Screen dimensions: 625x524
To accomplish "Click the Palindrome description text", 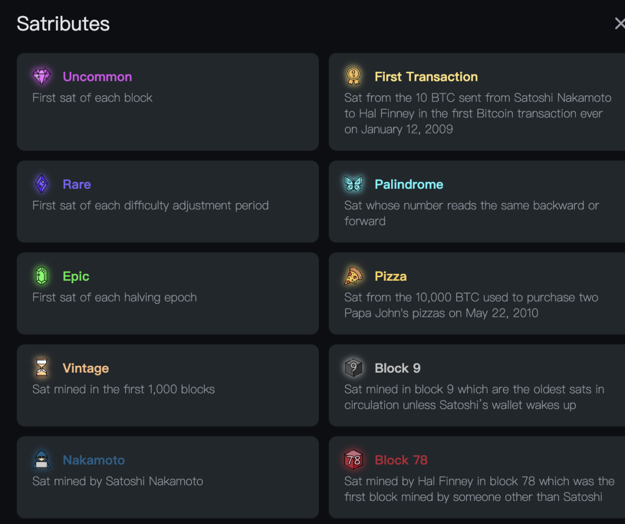I will [471, 213].
